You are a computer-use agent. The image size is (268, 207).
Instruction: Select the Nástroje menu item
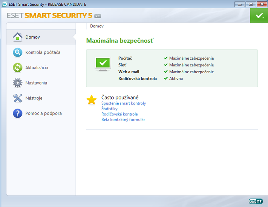(x=41, y=98)
